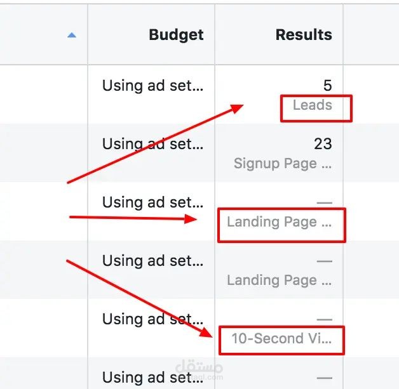Open the Signup Page result label
The height and width of the screenshot is (389, 399).
283,163
